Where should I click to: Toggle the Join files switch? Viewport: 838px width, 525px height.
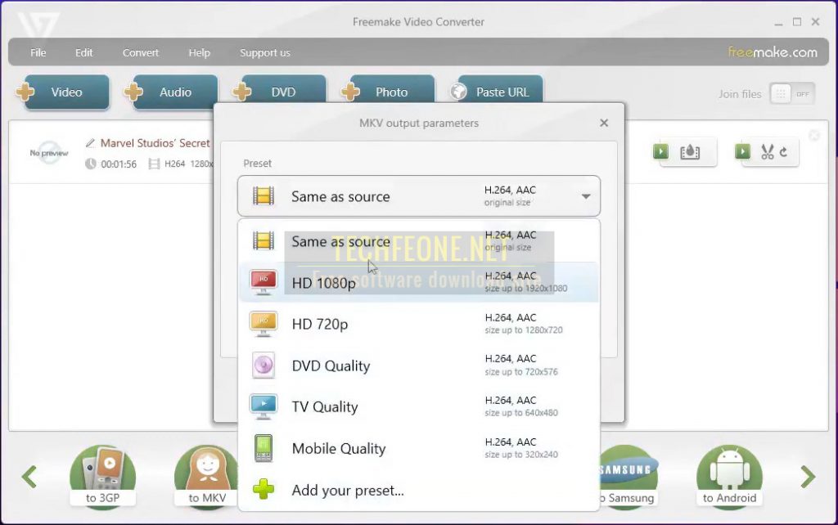point(792,94)
